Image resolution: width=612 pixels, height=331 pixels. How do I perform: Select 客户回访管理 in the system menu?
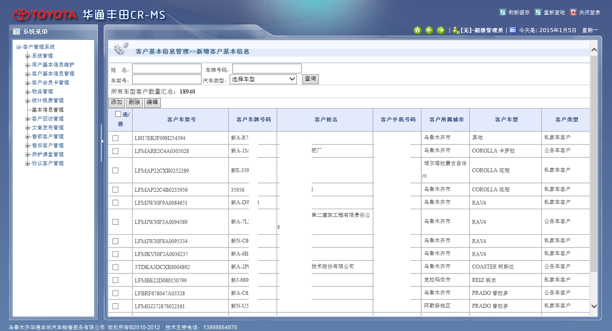coord(47,119)
